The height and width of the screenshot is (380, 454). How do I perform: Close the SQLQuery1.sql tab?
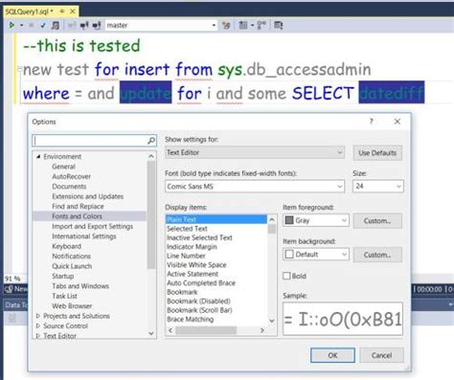[73, 11]
